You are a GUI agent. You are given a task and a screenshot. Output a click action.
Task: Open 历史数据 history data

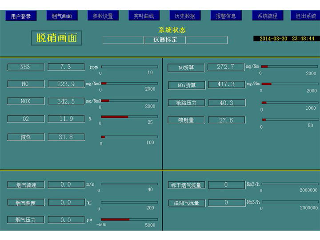185,16
